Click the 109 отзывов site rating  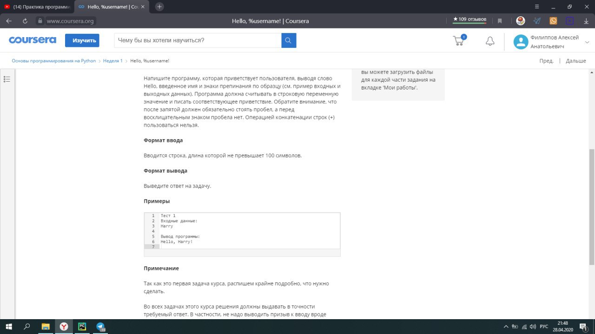469,19
